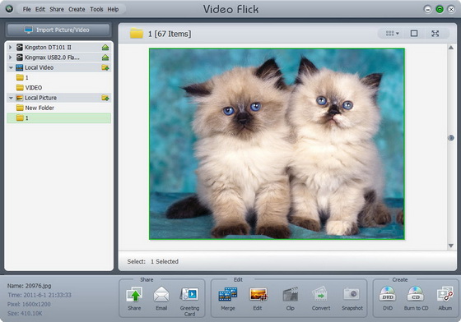Viewport: 461px width, 322px height.
Task: Select the Local Video tree row
Action: (x=58, y=67)
